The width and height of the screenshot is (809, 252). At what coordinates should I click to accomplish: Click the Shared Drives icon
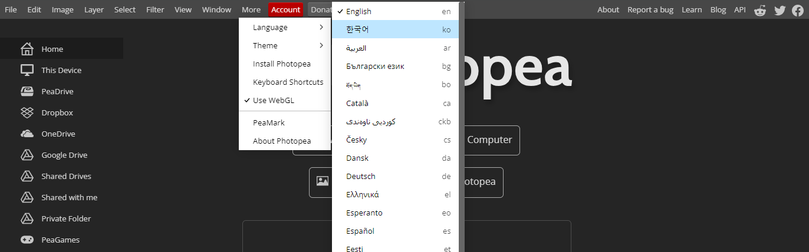click(x=27, y=176)
